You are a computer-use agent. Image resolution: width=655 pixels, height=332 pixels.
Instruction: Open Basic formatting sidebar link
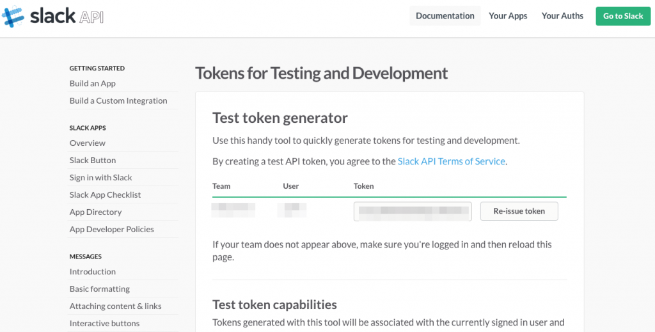[x=99, y=289]
